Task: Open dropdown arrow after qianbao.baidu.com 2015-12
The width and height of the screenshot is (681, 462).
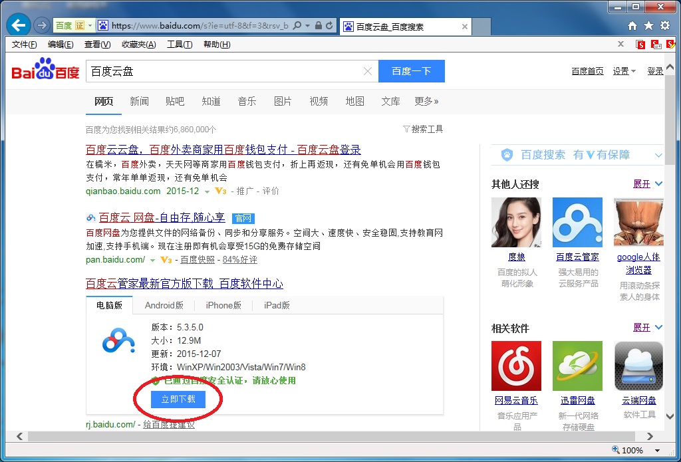Action: 207,191
